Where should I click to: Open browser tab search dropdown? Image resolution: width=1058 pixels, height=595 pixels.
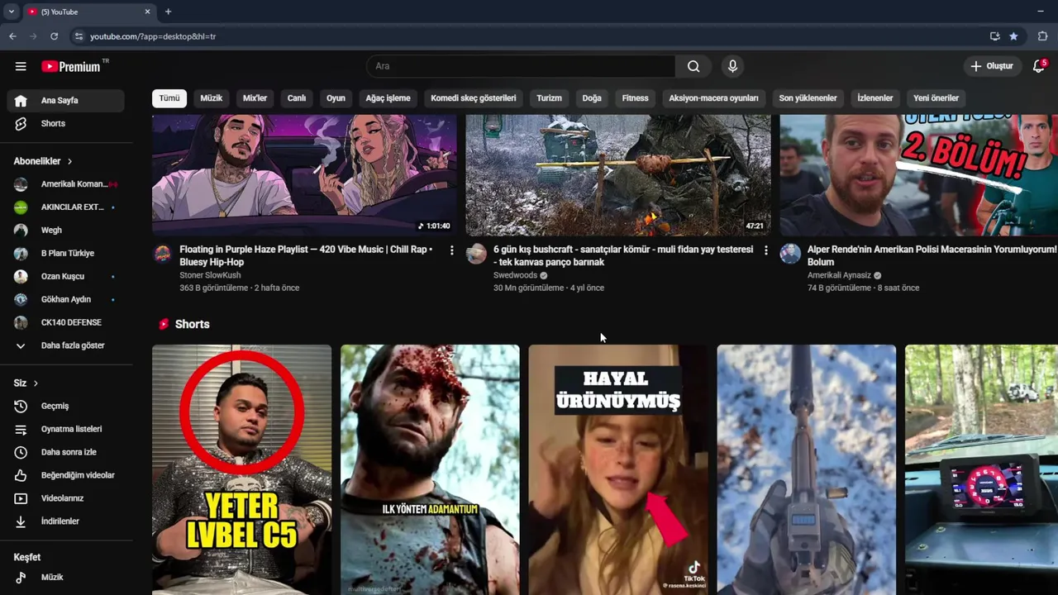11,12
